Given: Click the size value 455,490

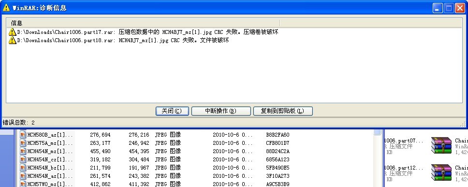Looking at the screenshot, I should pos(100,151).
